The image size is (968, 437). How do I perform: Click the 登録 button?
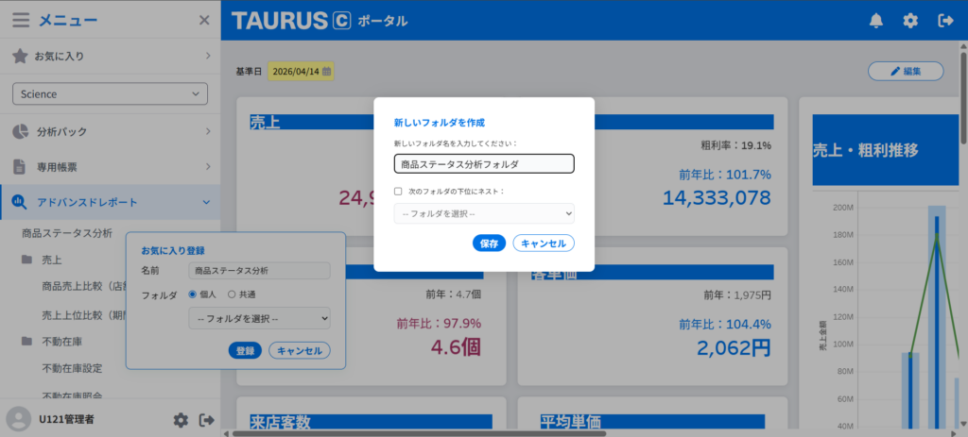pos(245,351)
